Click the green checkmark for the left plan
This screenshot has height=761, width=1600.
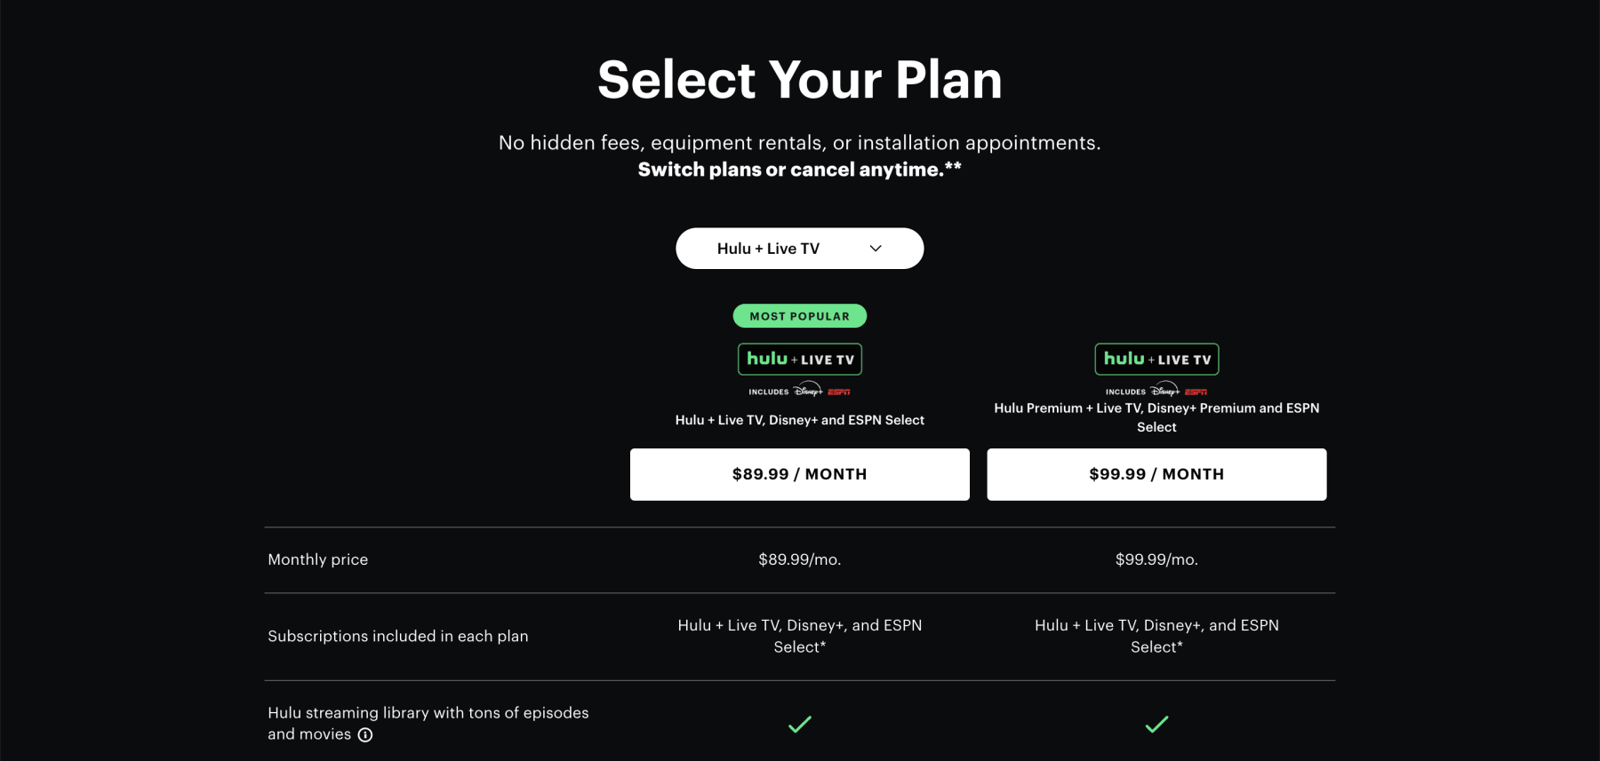click(799, 725)
